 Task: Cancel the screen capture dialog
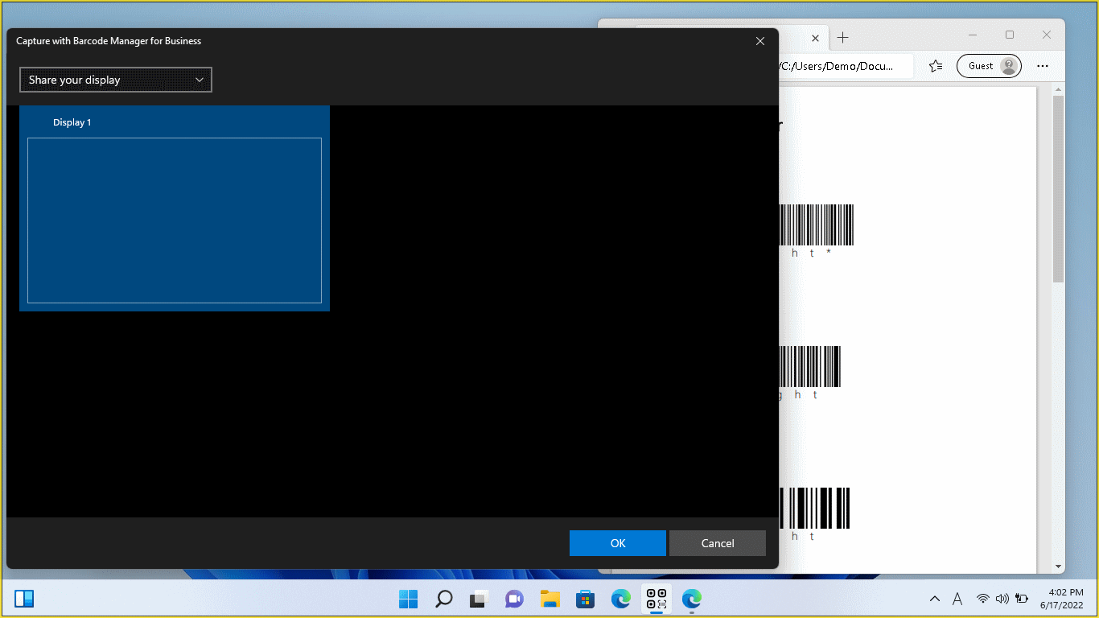point(717,543)
